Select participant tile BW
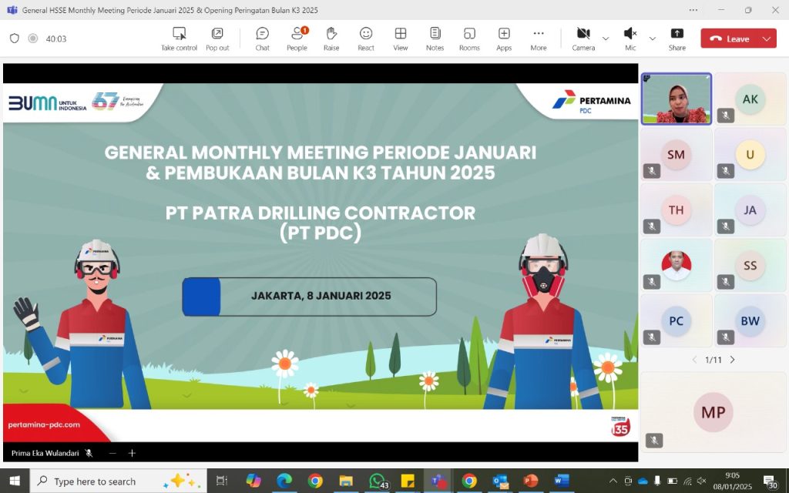Viewport: 789px width, 493px height. point(750,320)
